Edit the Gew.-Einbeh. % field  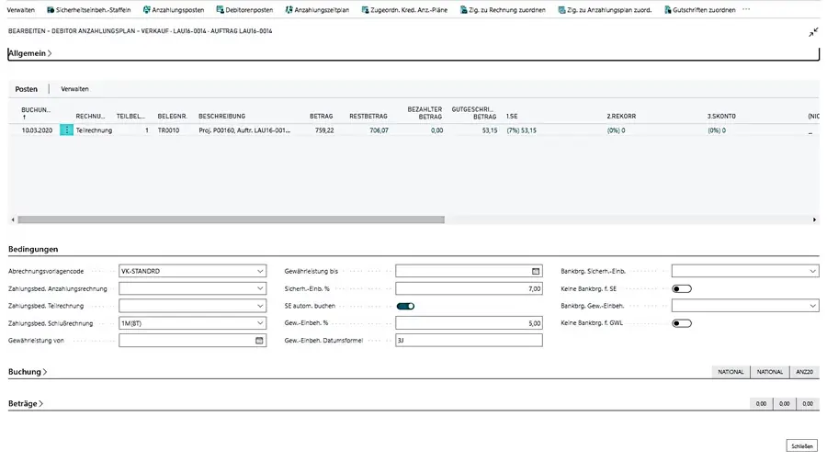click(x=469, y=323)
